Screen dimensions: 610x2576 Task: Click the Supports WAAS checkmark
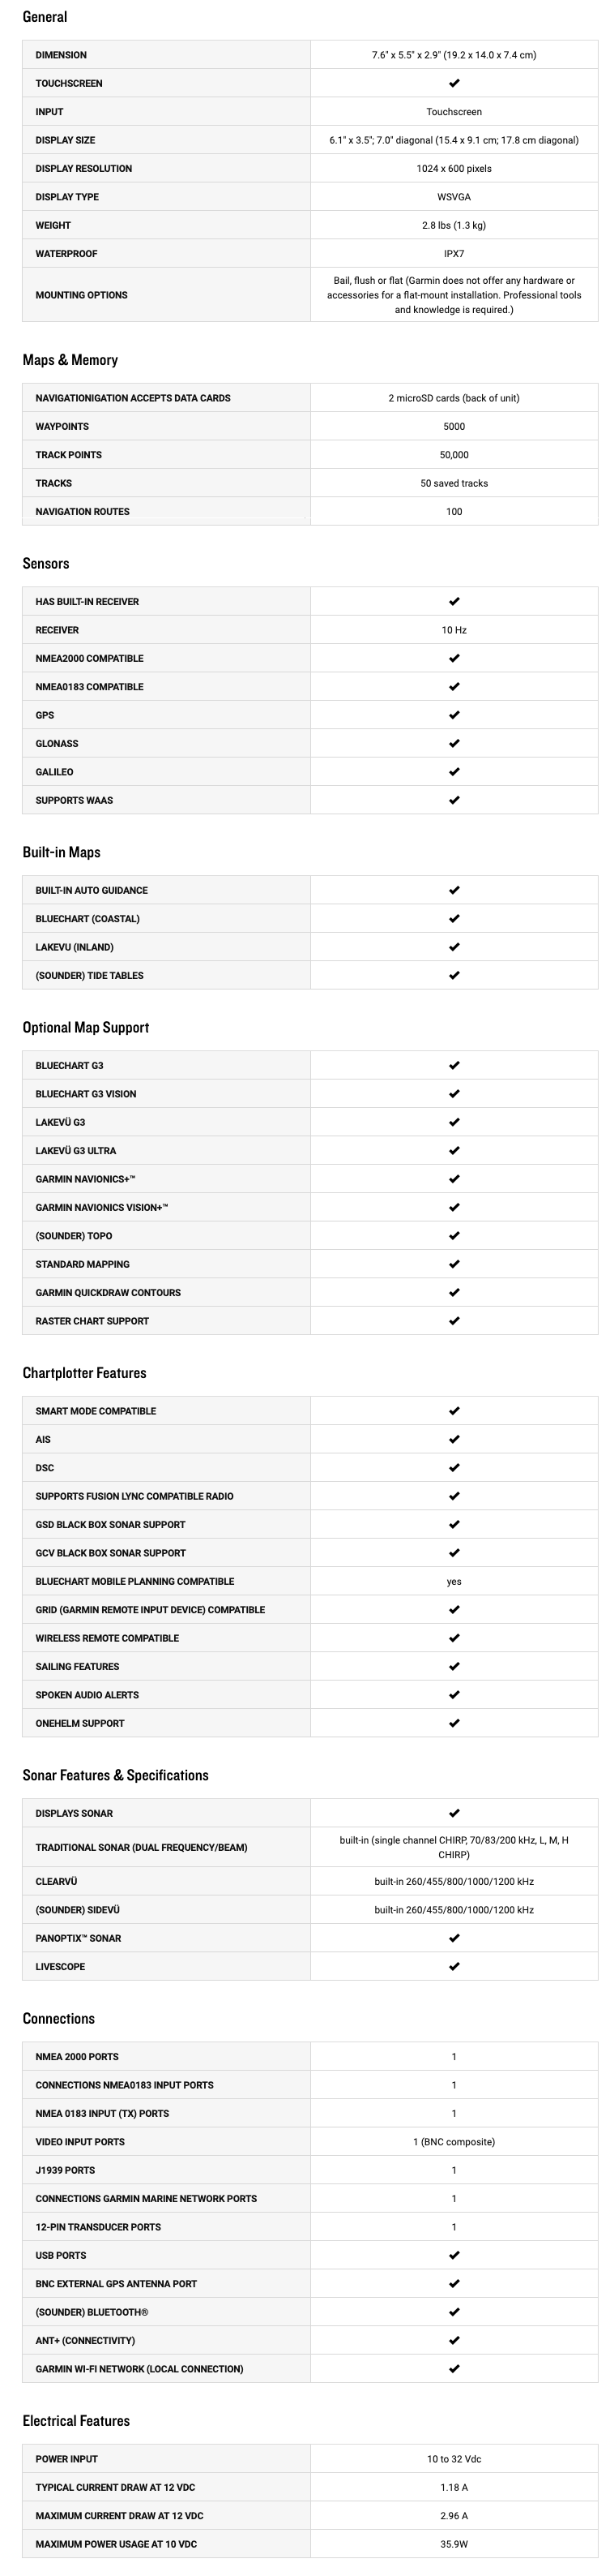454,800
